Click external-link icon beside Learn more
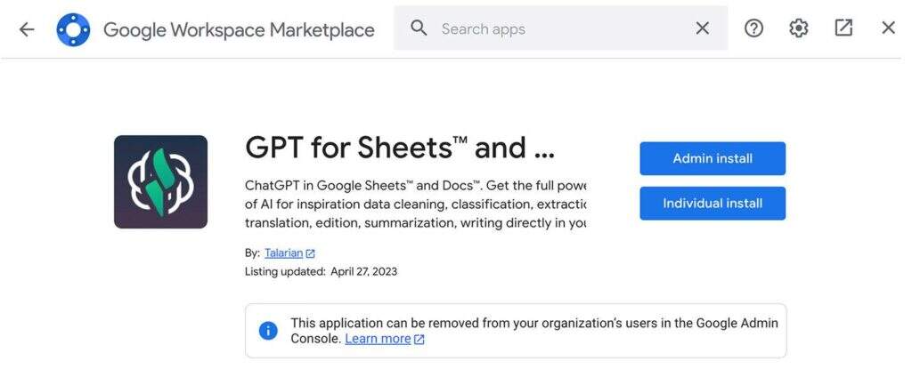The height and width of the screenshot is (369, 912). tap(419, 340)
